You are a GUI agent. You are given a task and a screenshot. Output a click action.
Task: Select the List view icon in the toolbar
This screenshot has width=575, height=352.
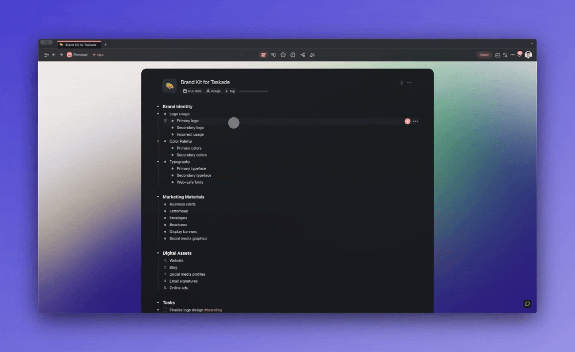pos(263,55)
